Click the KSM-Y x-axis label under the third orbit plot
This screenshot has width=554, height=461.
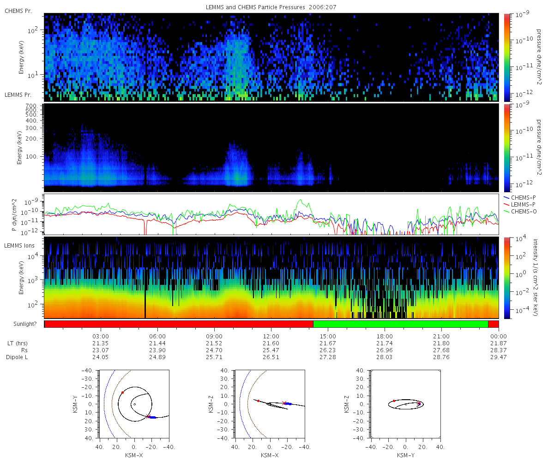[406, 455]
